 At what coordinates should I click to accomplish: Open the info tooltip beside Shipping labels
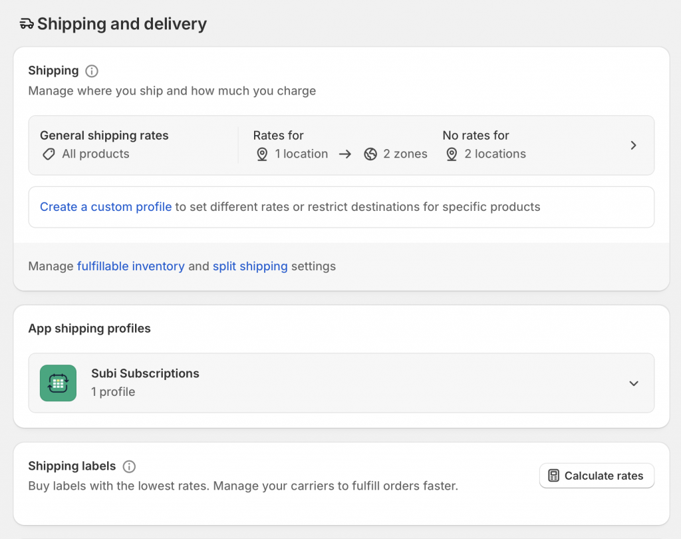(129, 466)
